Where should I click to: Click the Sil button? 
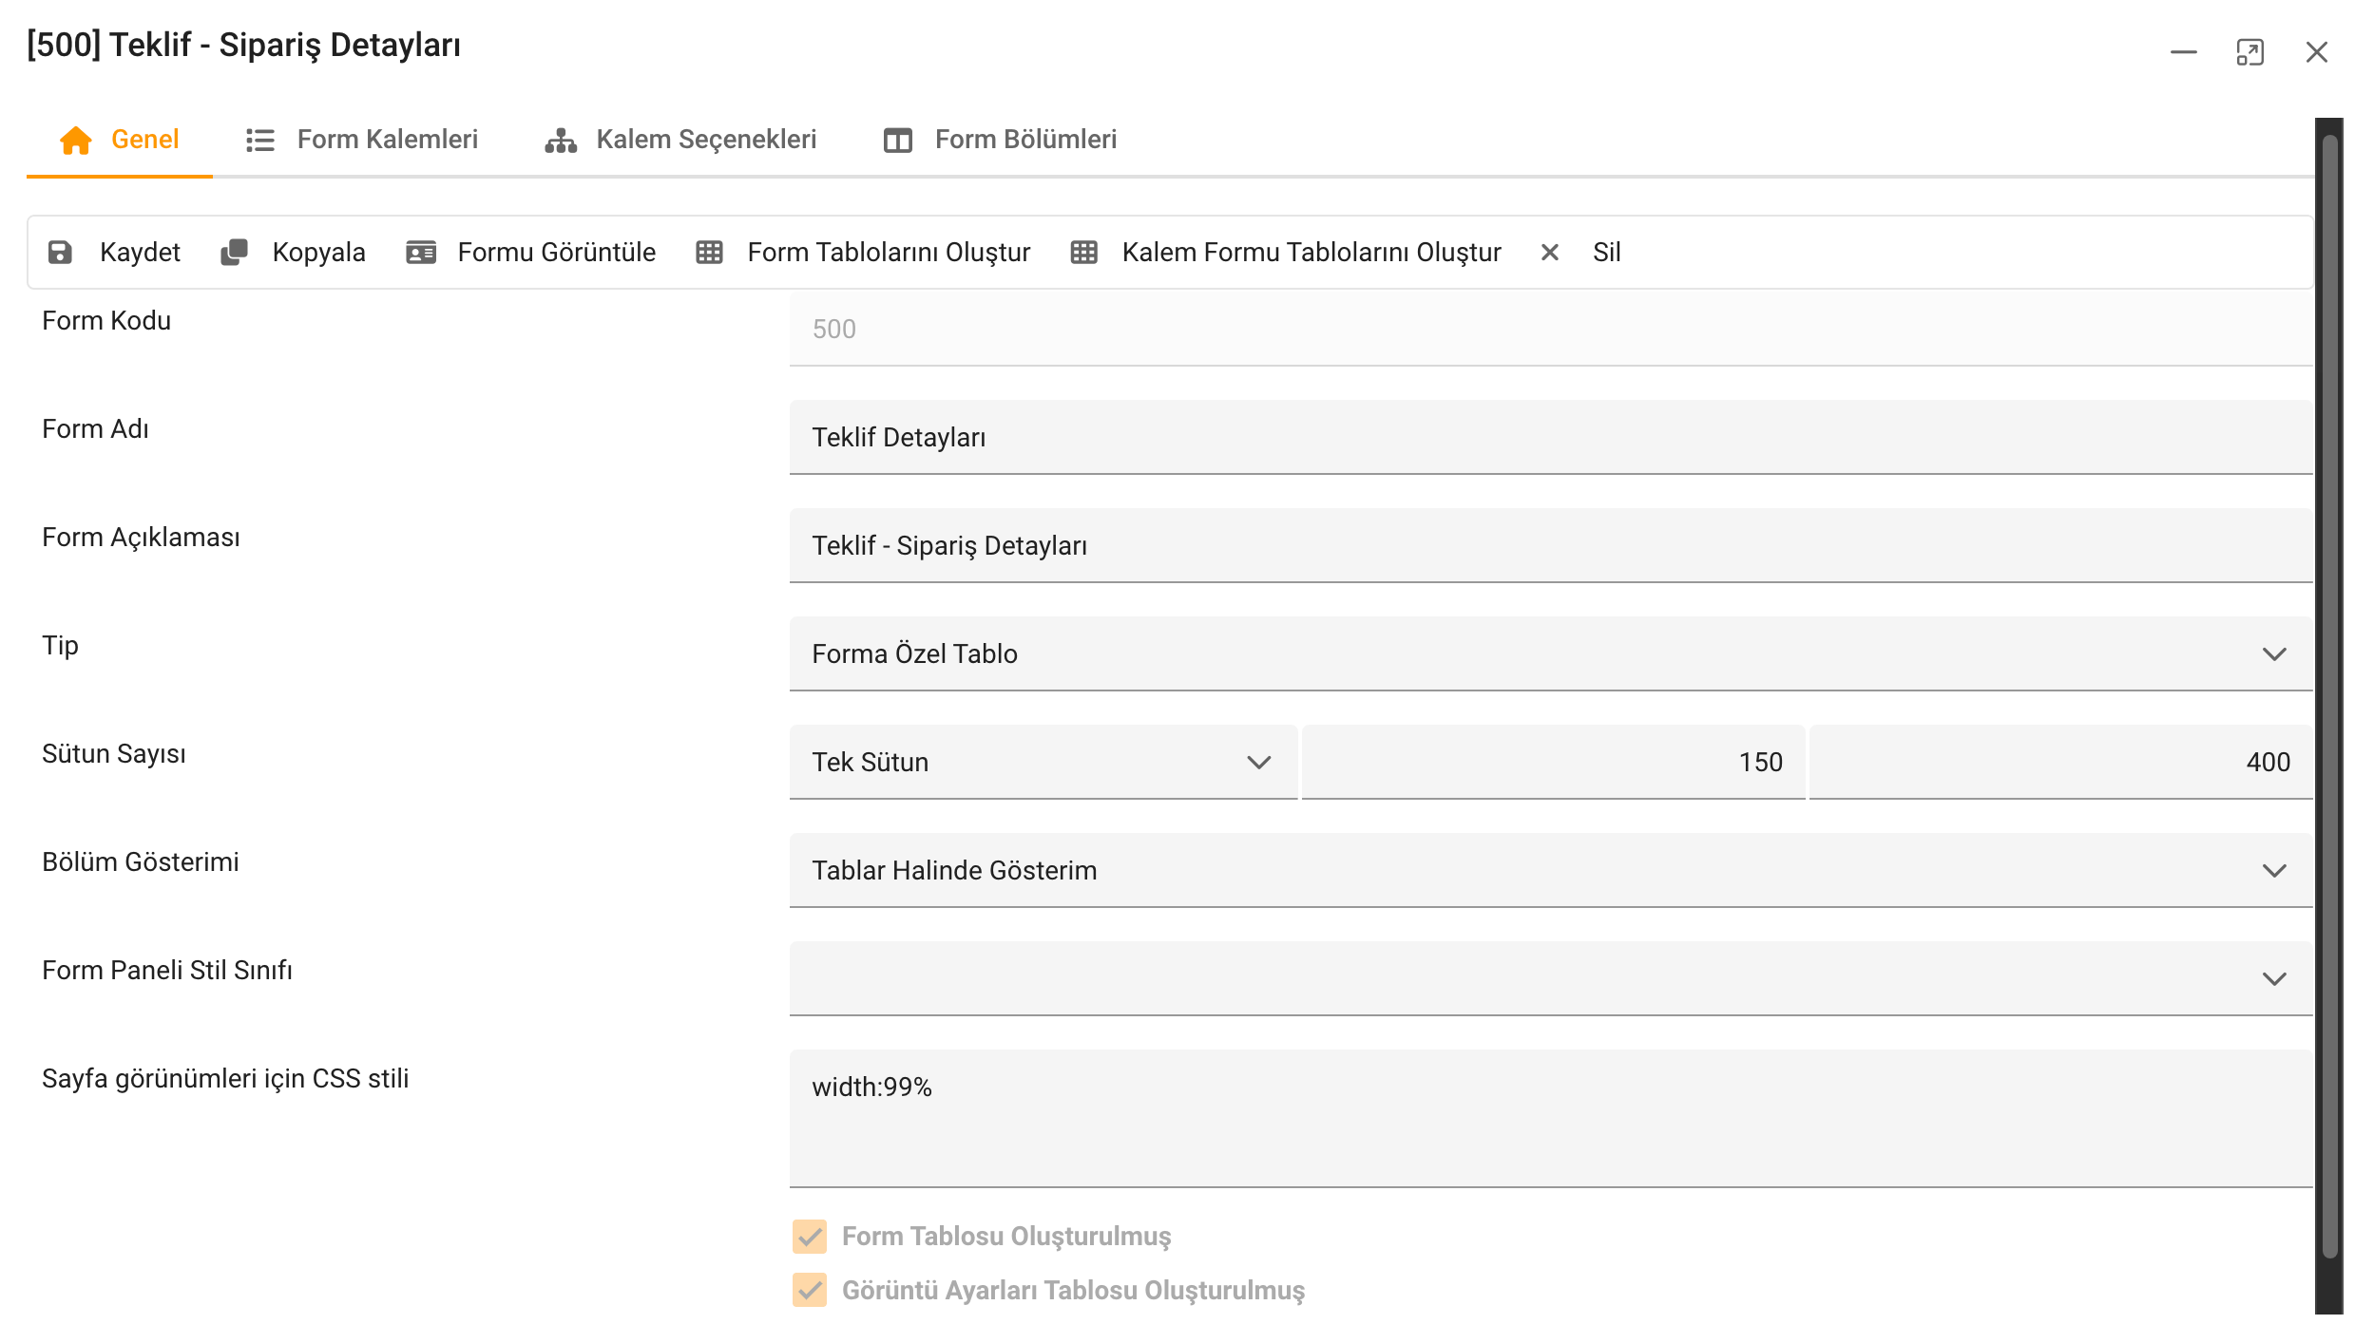[x=1607, y=252]
